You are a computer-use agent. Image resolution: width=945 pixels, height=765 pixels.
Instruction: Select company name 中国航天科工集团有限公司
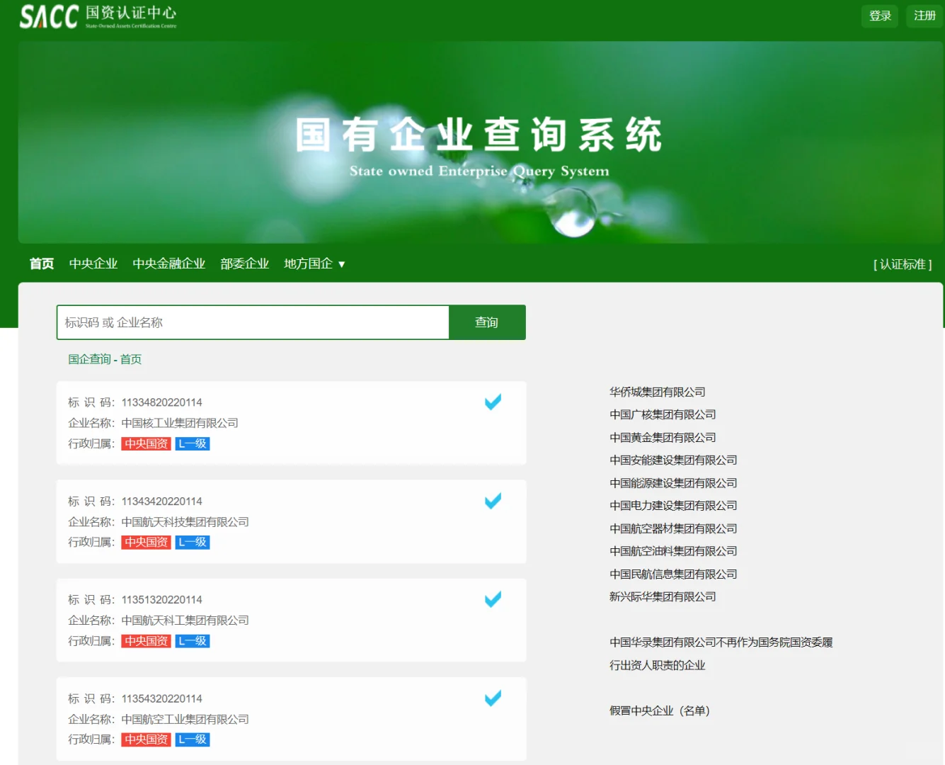pos(185,620)
